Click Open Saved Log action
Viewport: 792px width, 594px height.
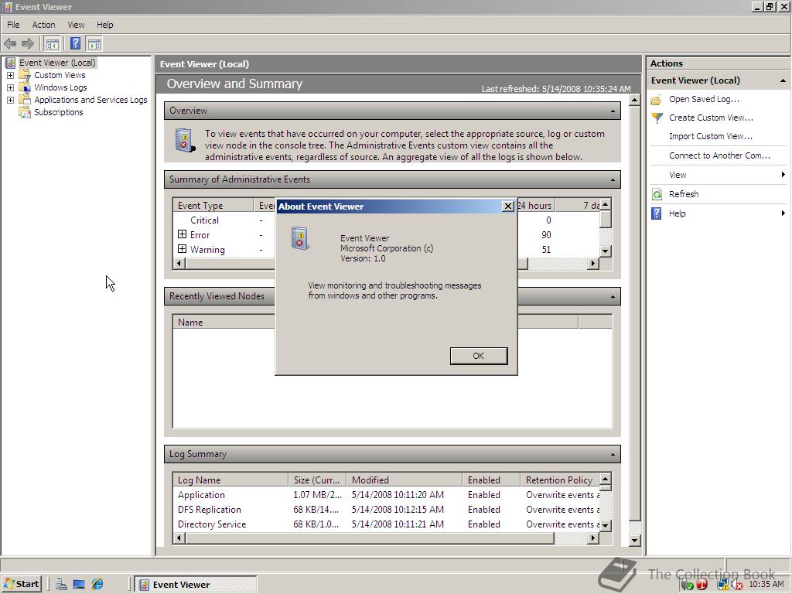(704, 99)
